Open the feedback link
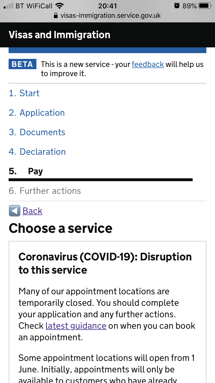This screenshot has height=383, width=215. pos(148,64)
